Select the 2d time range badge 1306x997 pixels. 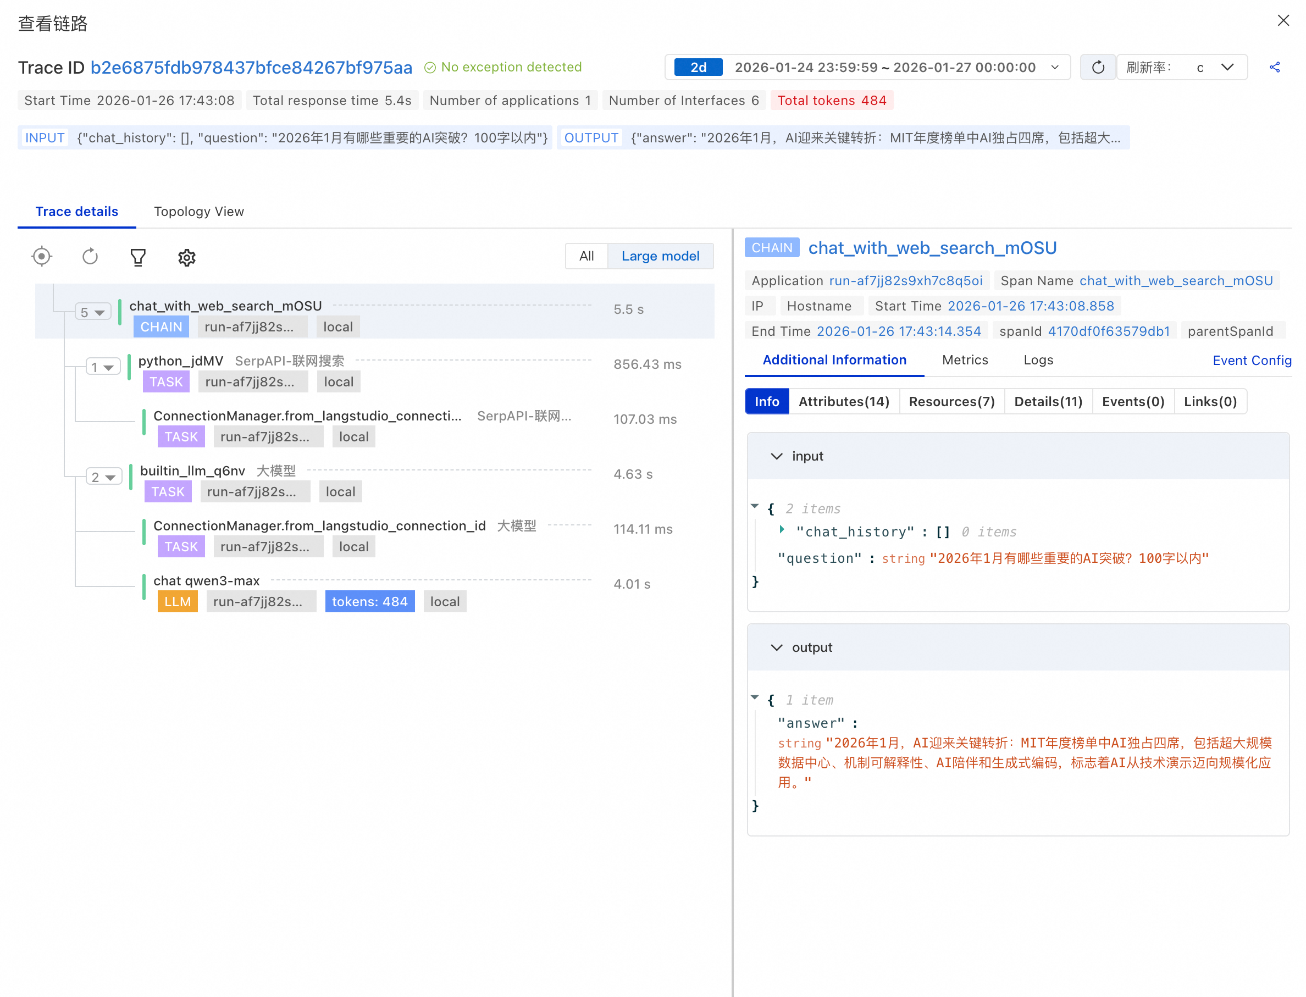coord(698,67)
